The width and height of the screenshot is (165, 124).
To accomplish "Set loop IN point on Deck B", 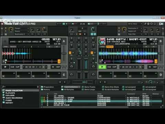I will coord(150,67).
